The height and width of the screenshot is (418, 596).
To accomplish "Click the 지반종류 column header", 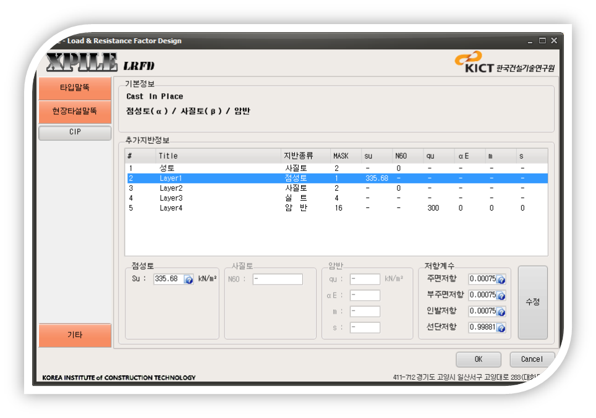I will click(x=305, y=156).
